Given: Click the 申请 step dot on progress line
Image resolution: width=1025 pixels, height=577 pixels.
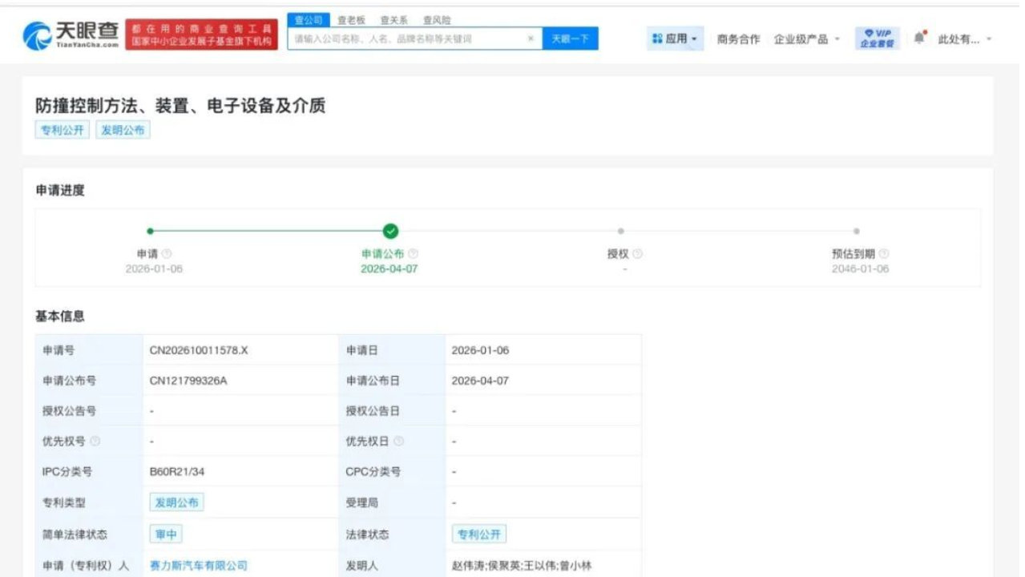Looking at the screenshot, I should 150,231.
